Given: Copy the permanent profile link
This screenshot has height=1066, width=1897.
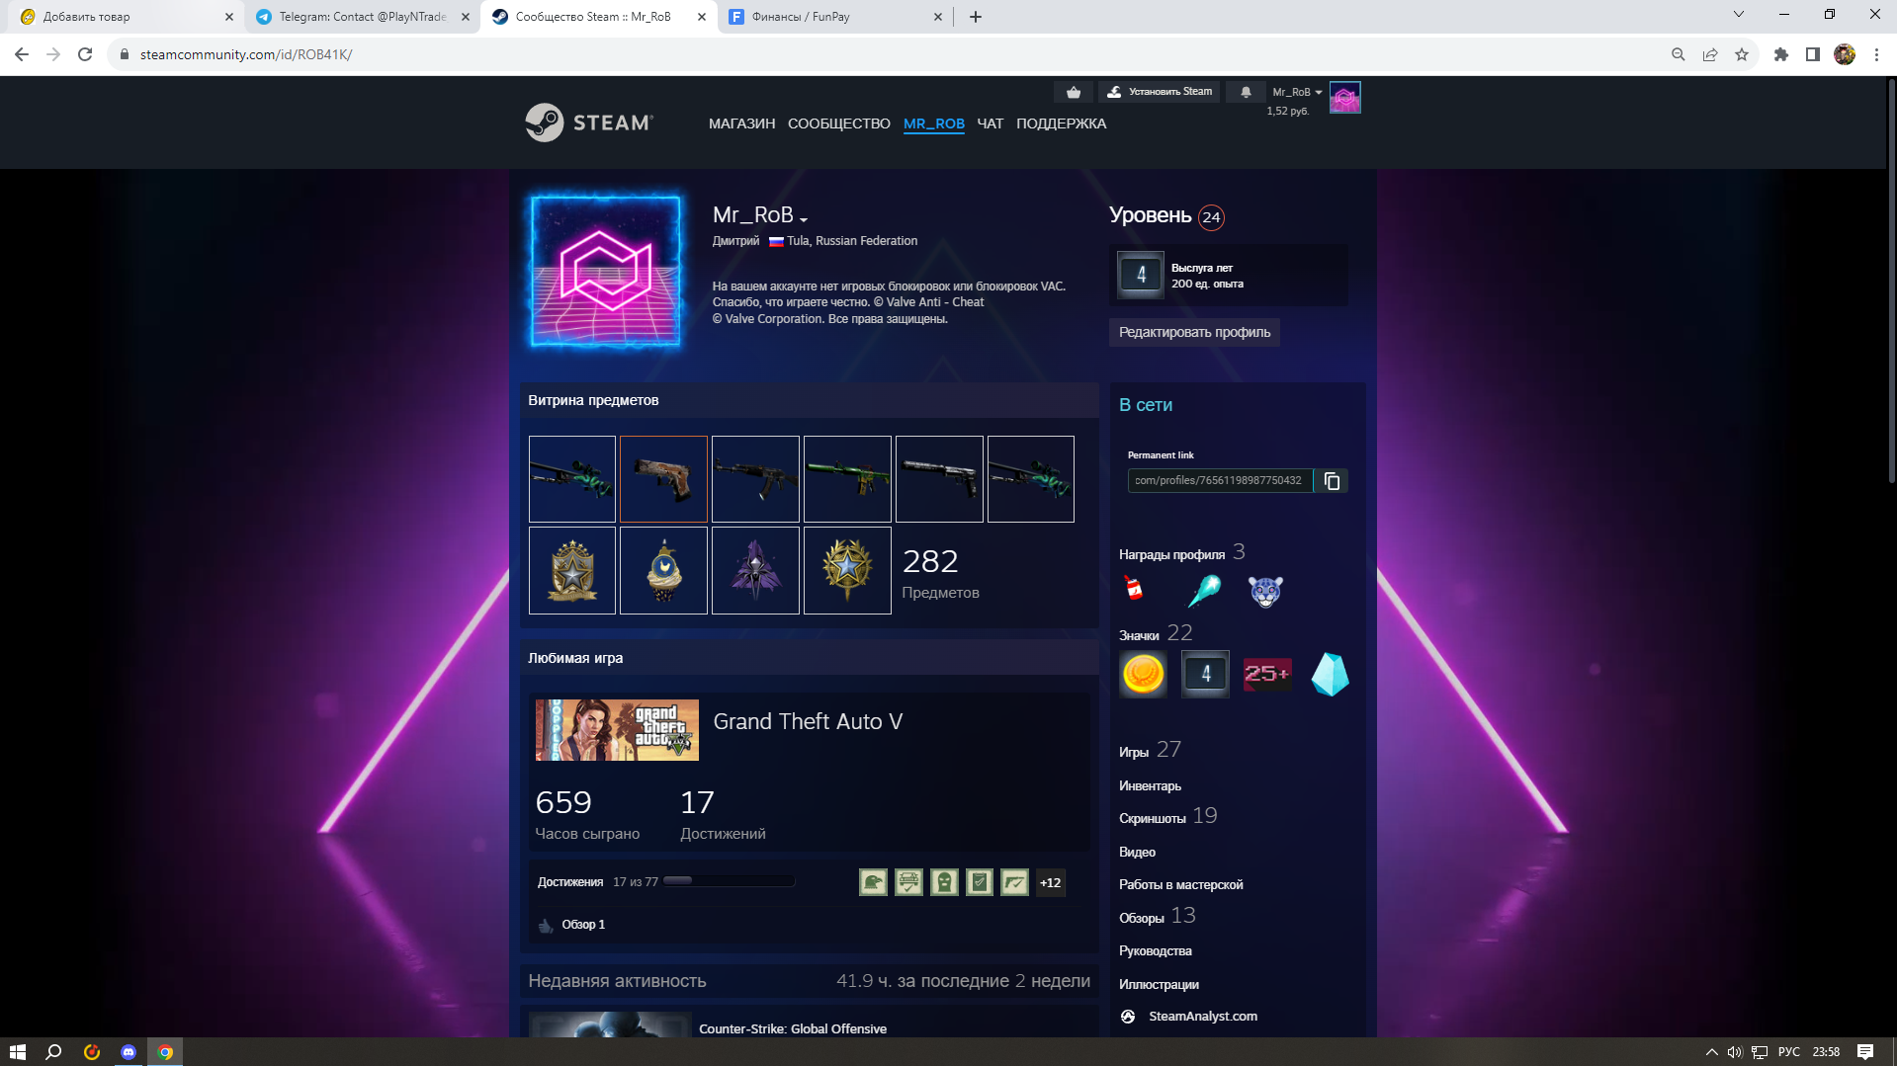Looking at the screenshot, I should [x=1332, y=481].
